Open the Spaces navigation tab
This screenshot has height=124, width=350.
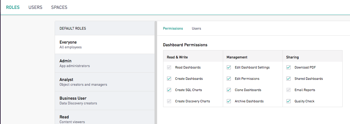(x=59, y=7)
